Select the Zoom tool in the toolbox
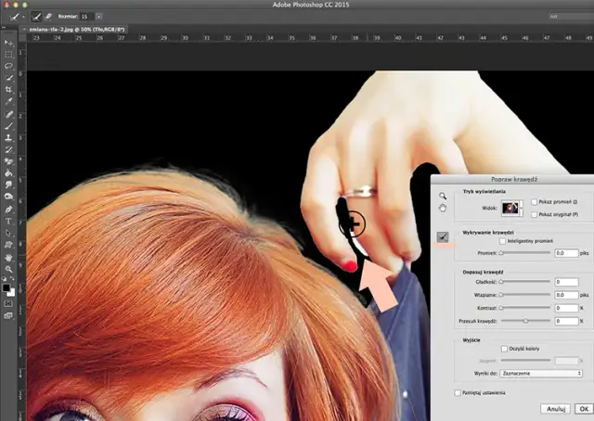 [x=8, y=269]
